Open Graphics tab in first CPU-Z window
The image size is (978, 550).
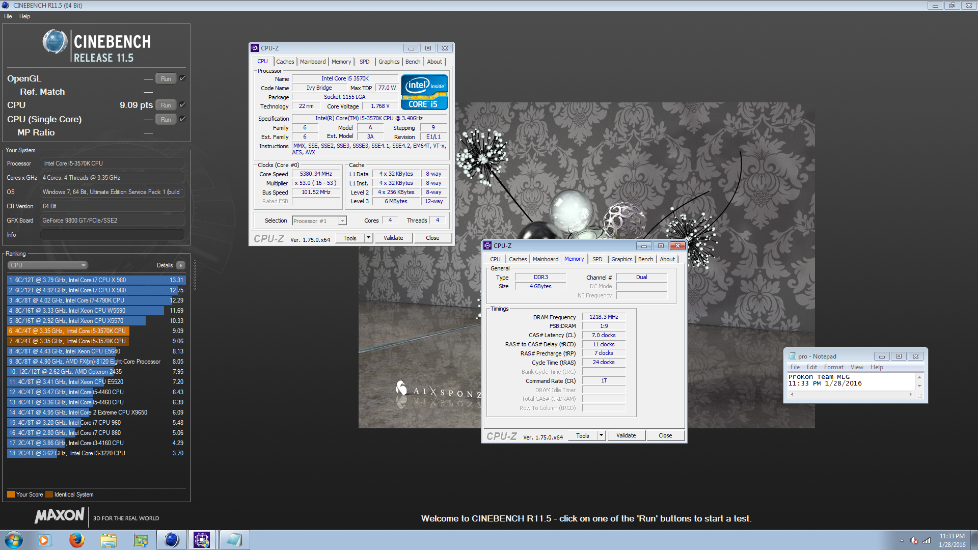(389, 62)
